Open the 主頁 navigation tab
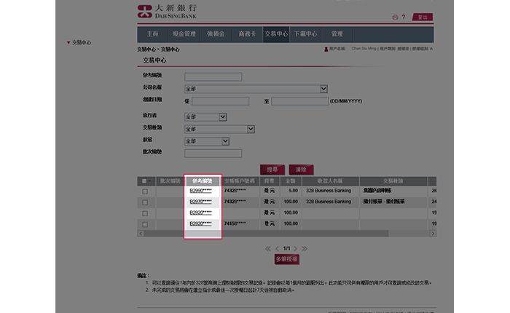 [152, 34]
